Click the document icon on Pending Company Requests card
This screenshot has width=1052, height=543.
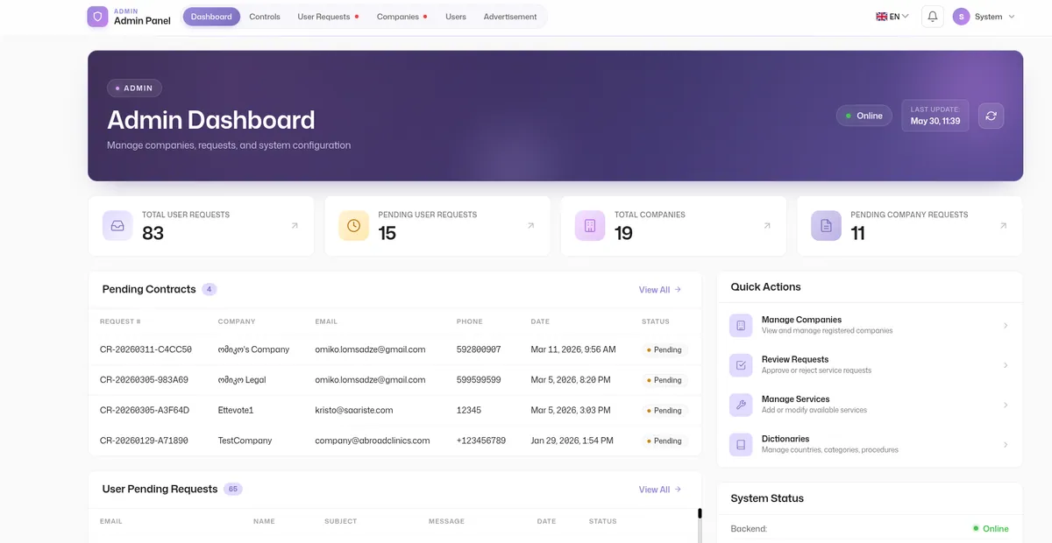point(826,225)
